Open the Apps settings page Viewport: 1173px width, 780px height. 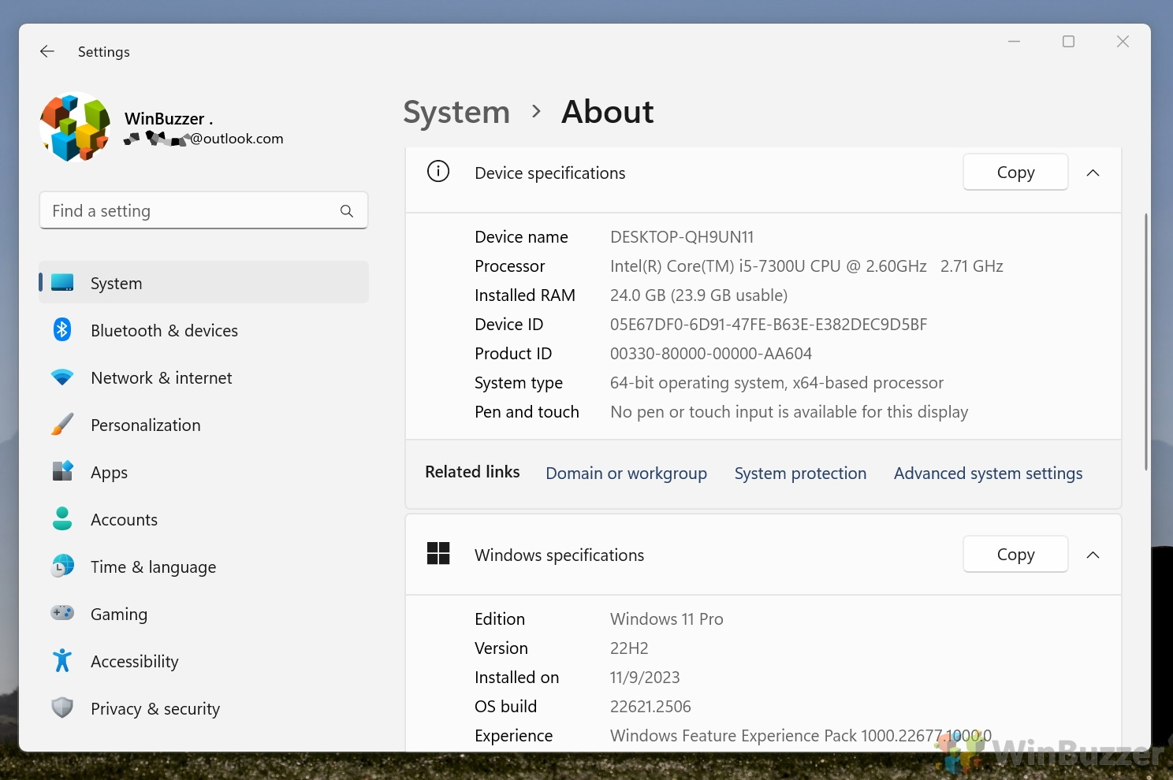(x=203, y=472)
